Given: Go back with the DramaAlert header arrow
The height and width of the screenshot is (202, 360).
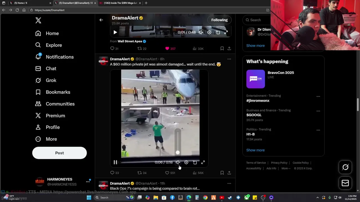Looking at the screenshot, I should (x=101, y=20).
